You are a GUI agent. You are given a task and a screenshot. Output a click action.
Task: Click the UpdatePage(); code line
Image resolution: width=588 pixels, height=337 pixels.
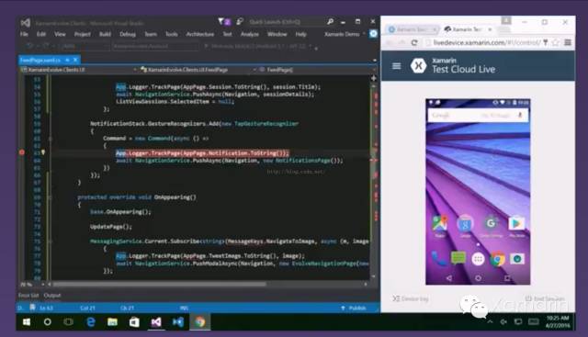[x=111, y=227]
